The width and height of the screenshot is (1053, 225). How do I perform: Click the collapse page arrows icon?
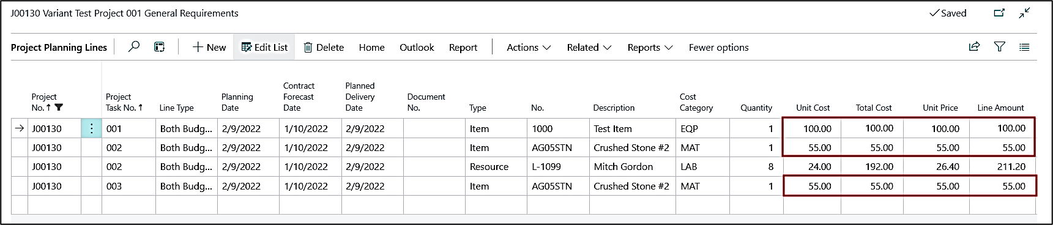1025,13
